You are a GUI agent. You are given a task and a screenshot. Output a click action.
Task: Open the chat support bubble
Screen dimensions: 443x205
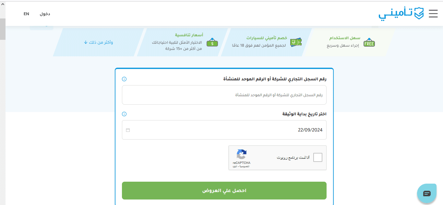(427, 193)
